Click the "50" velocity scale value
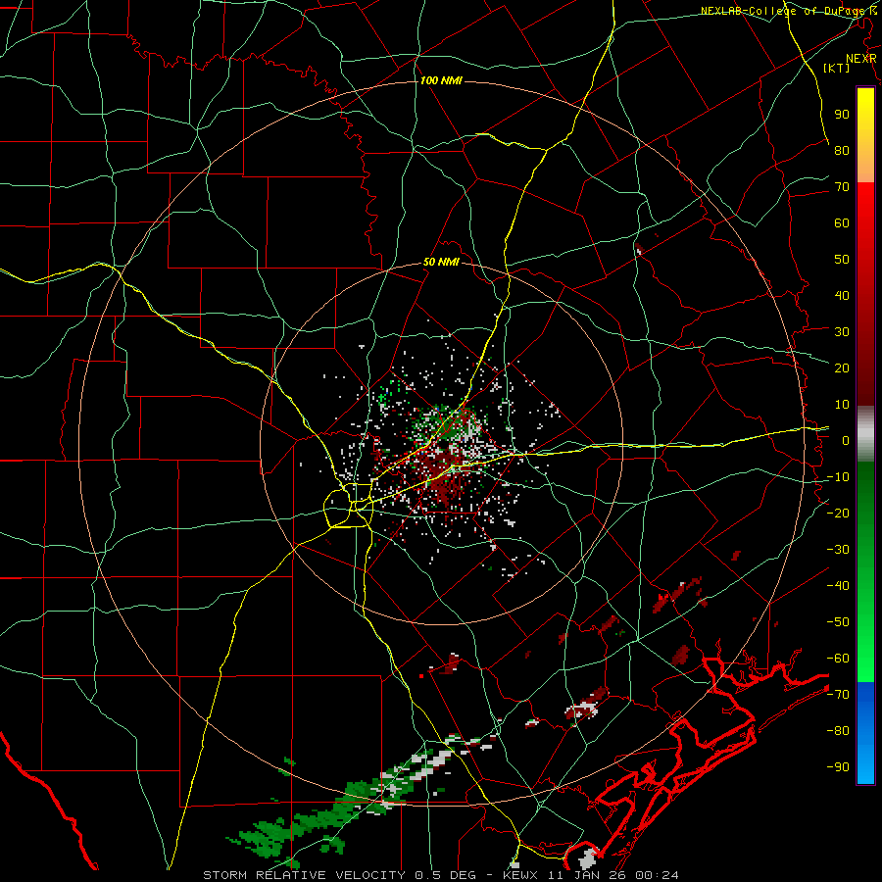The image size is (882, 882). (x=842, y=260)
